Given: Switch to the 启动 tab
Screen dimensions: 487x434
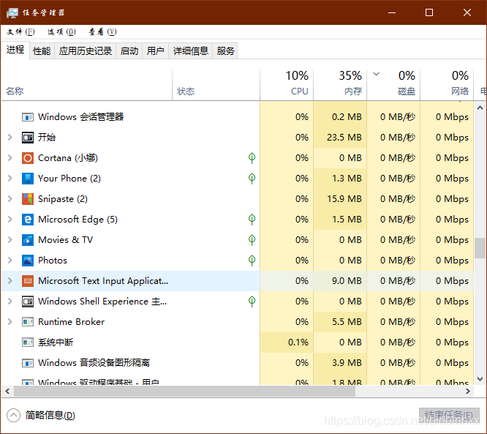Looking at the screenshot, I should pos(129,50).
